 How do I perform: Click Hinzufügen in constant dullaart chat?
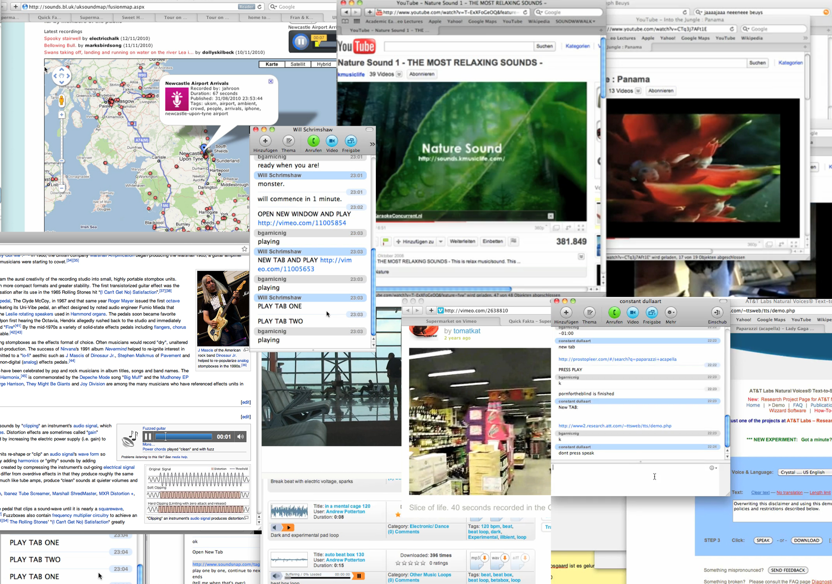tap(566, 315)
